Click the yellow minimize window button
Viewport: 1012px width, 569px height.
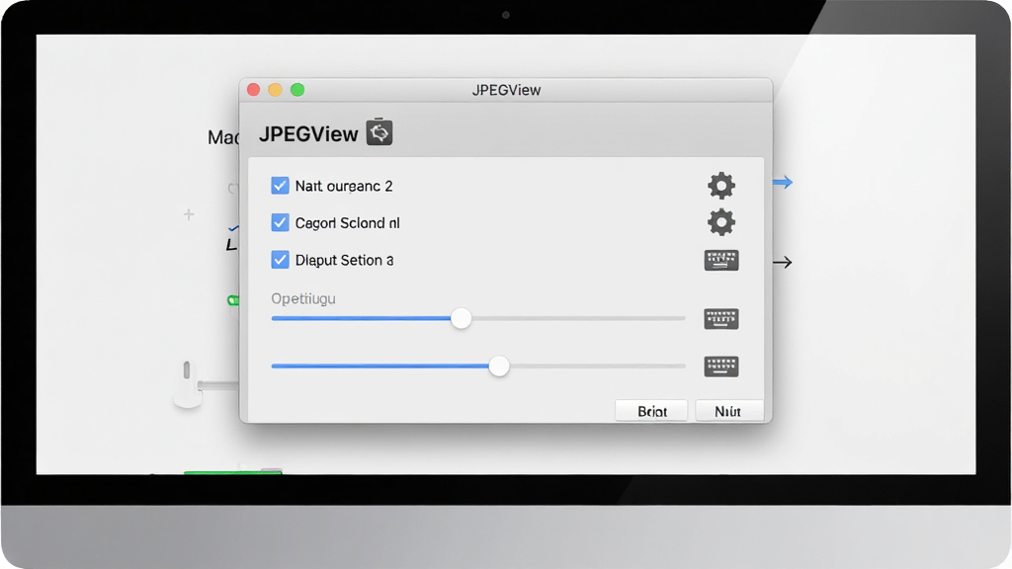276,90
